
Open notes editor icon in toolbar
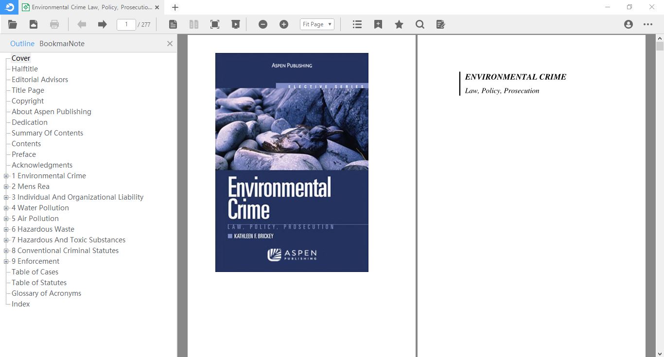pyautogui.click(x=441, y=24)
